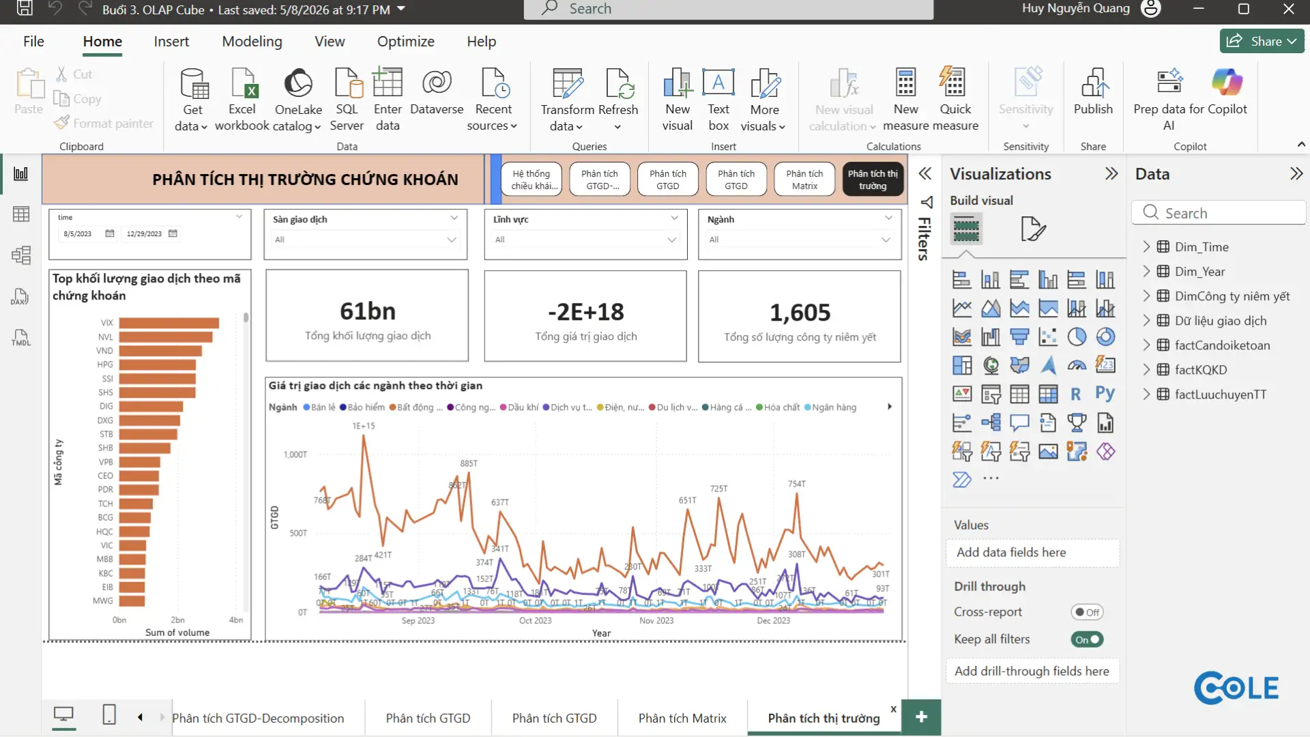Click Phân tích Matrix navigation button
Image resolution: width=1310 pixels, height=737 pixels.
804,179
